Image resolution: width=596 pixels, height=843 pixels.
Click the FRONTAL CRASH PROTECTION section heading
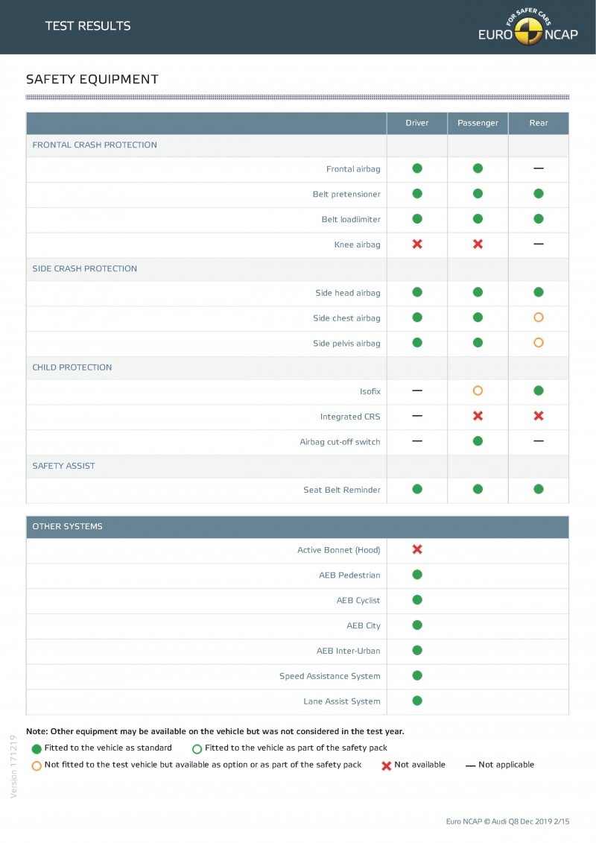95,145
